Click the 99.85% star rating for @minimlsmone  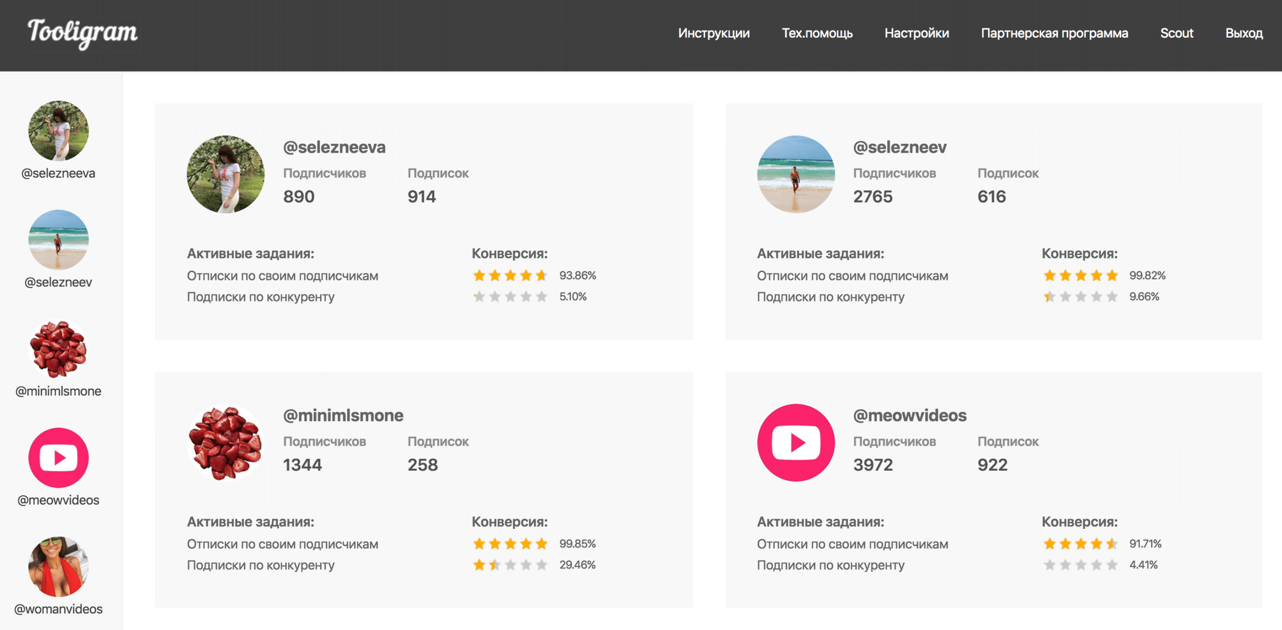(510, 544)
